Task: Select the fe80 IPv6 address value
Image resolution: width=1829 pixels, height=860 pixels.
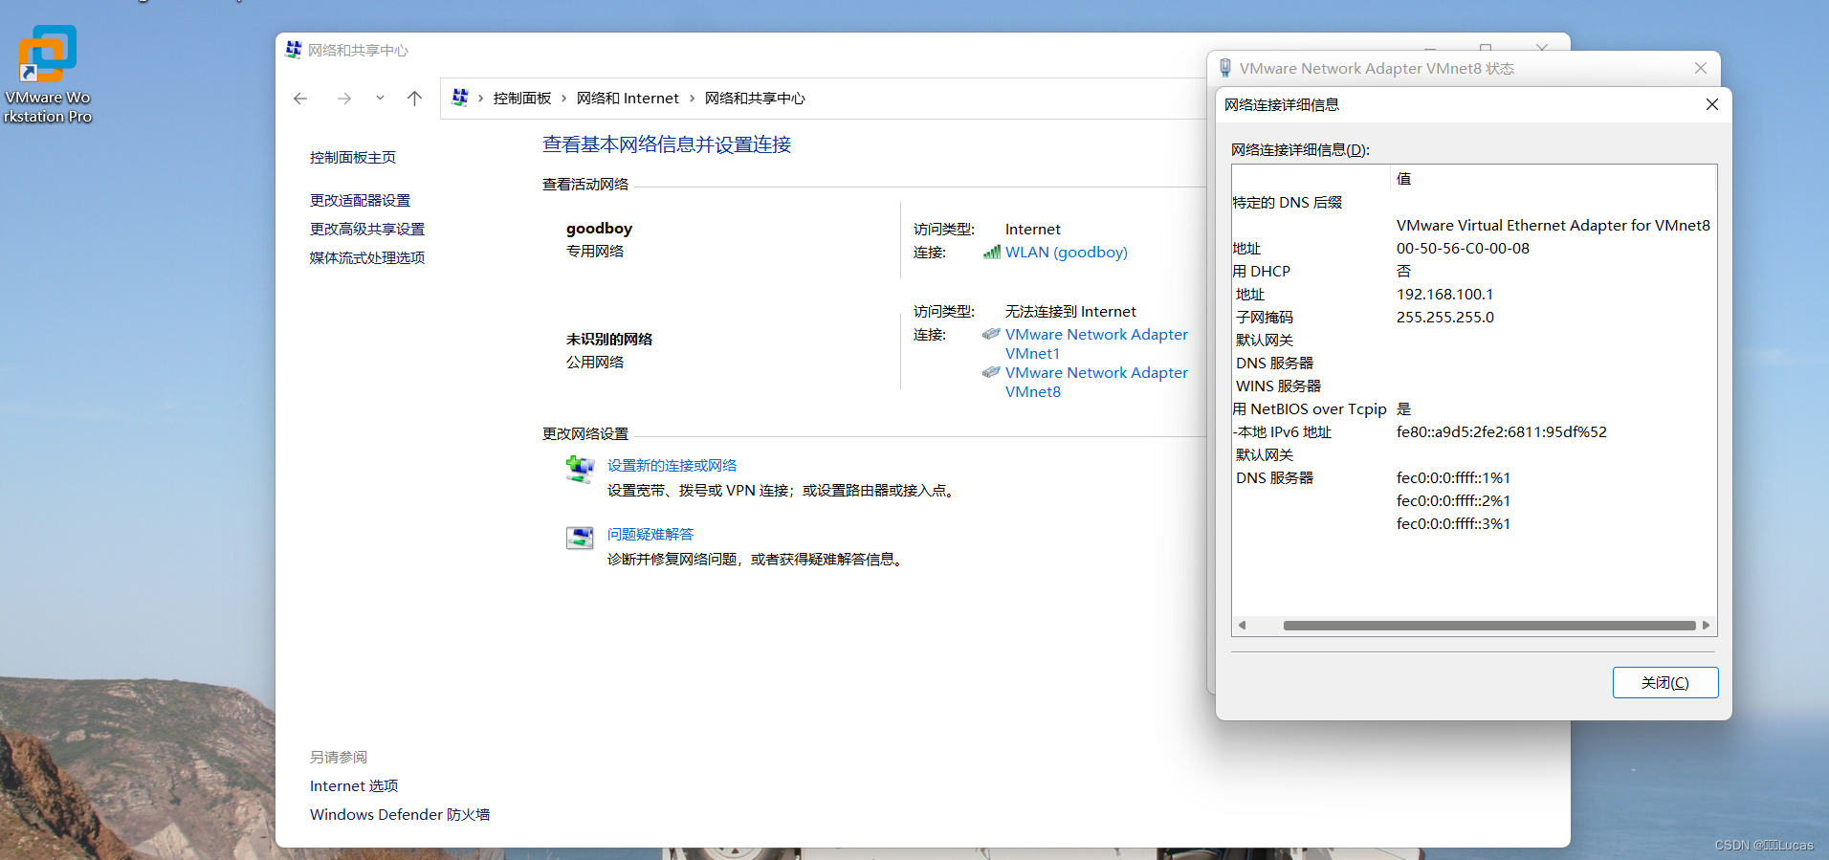Action: pyautogui.click(x=1502, y=432)
